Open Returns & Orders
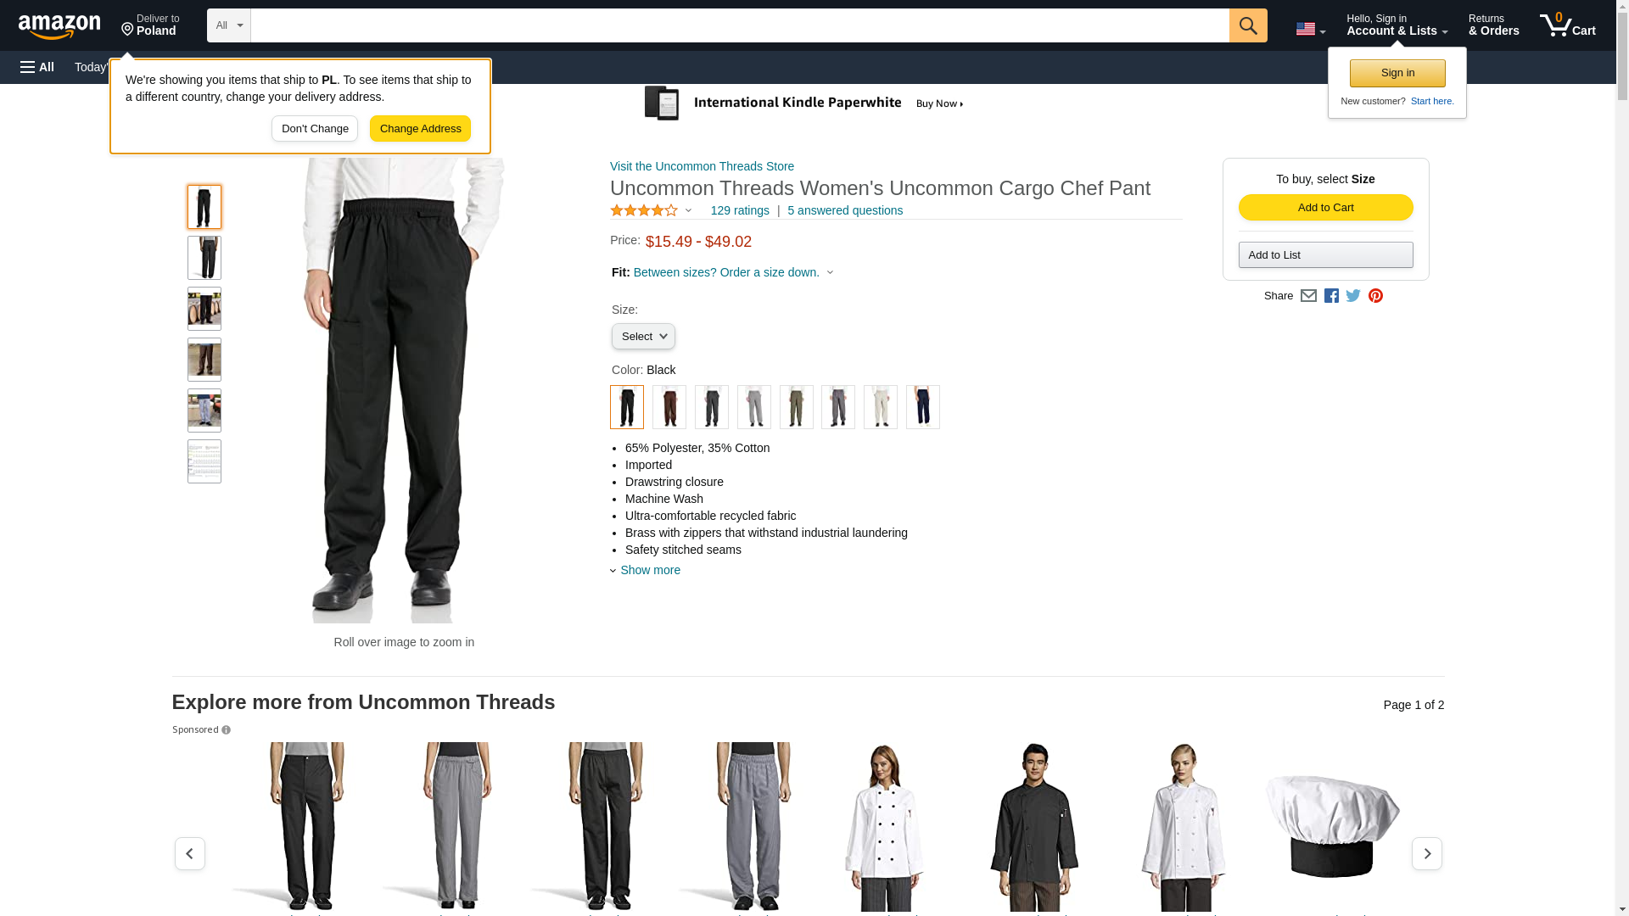 (1493, 25)
